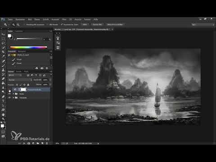Select the Crop tool
The height and width of the screenshot is (162, 216).
click(x=3, y=52)
